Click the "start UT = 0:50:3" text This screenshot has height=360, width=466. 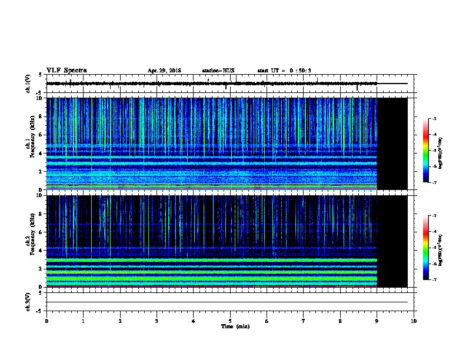[x=284, y=71]
